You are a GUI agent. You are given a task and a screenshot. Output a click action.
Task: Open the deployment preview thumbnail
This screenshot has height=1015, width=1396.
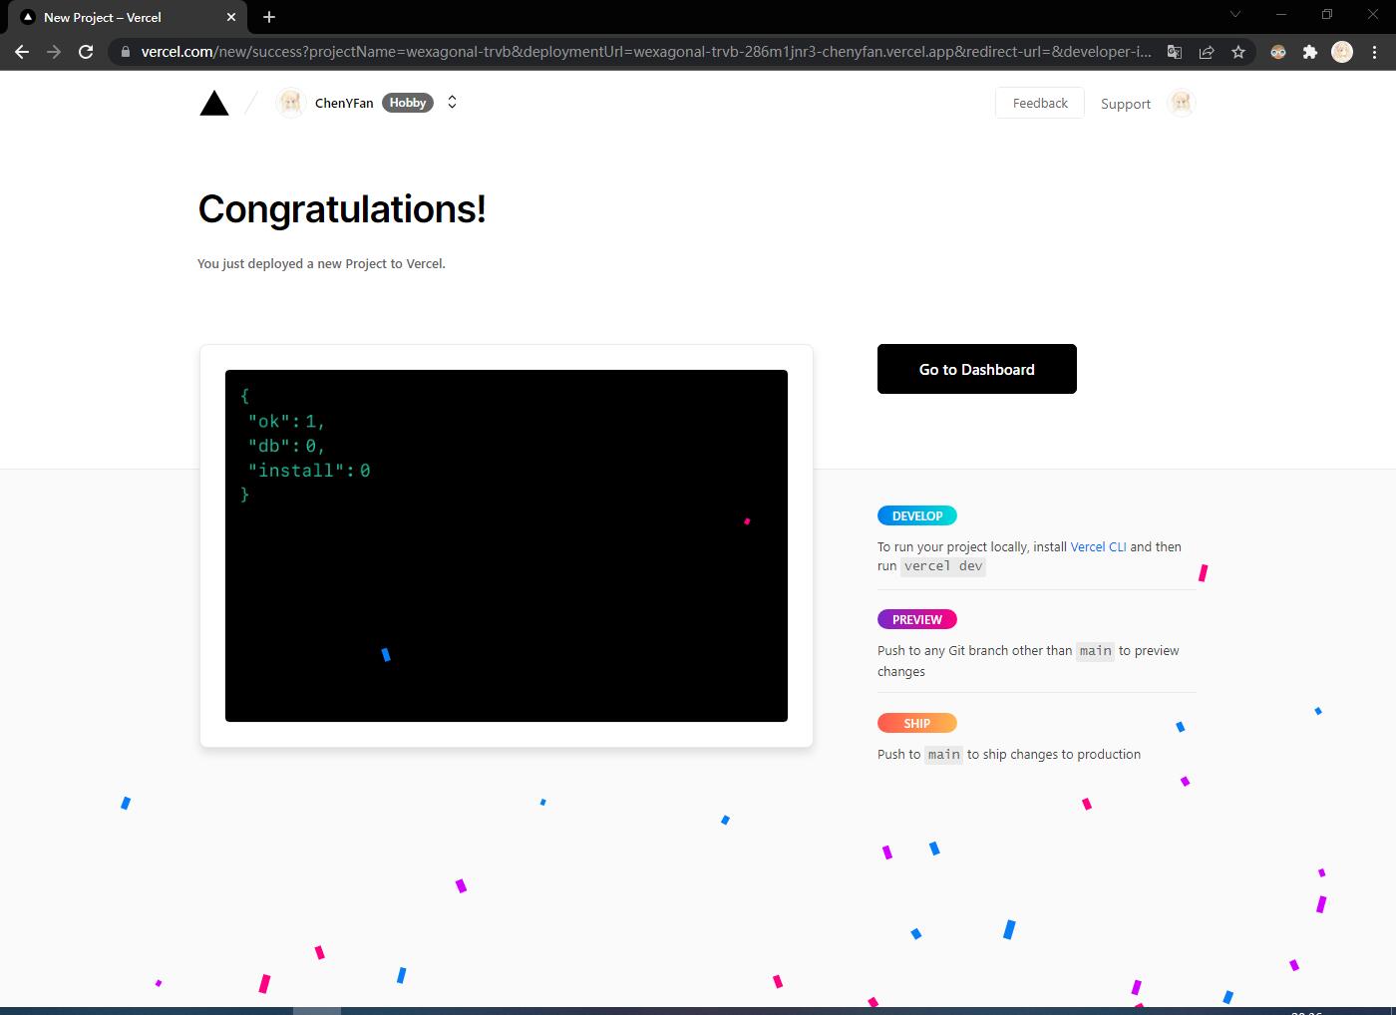click(507, 545)
